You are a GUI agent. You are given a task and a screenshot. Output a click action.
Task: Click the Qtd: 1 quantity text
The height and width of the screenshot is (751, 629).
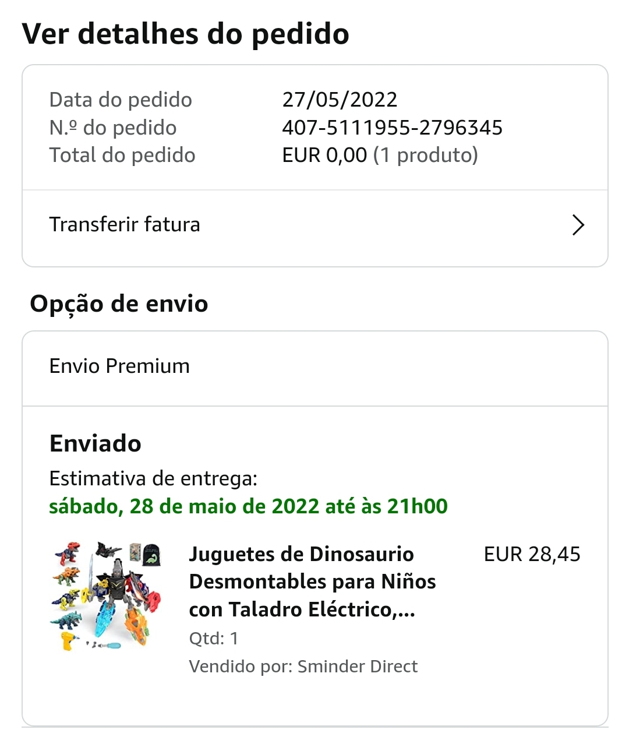tap(214, 639)
